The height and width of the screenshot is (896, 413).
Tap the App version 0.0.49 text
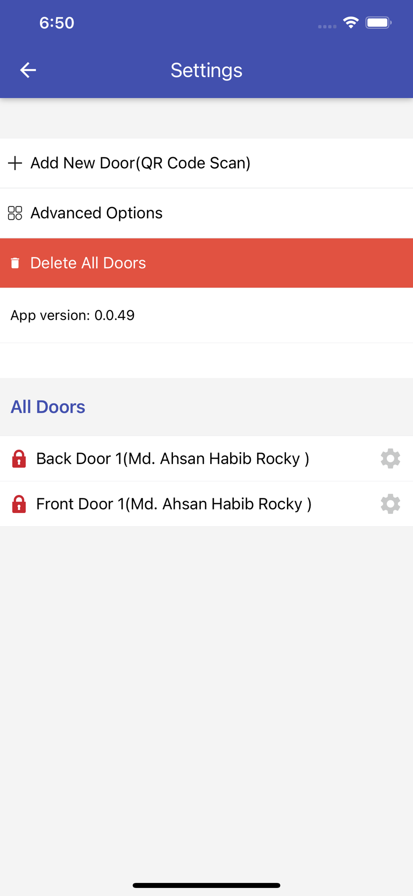72,315
